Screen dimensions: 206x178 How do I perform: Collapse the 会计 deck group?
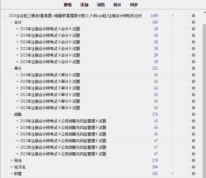click(x=11, y=23)
